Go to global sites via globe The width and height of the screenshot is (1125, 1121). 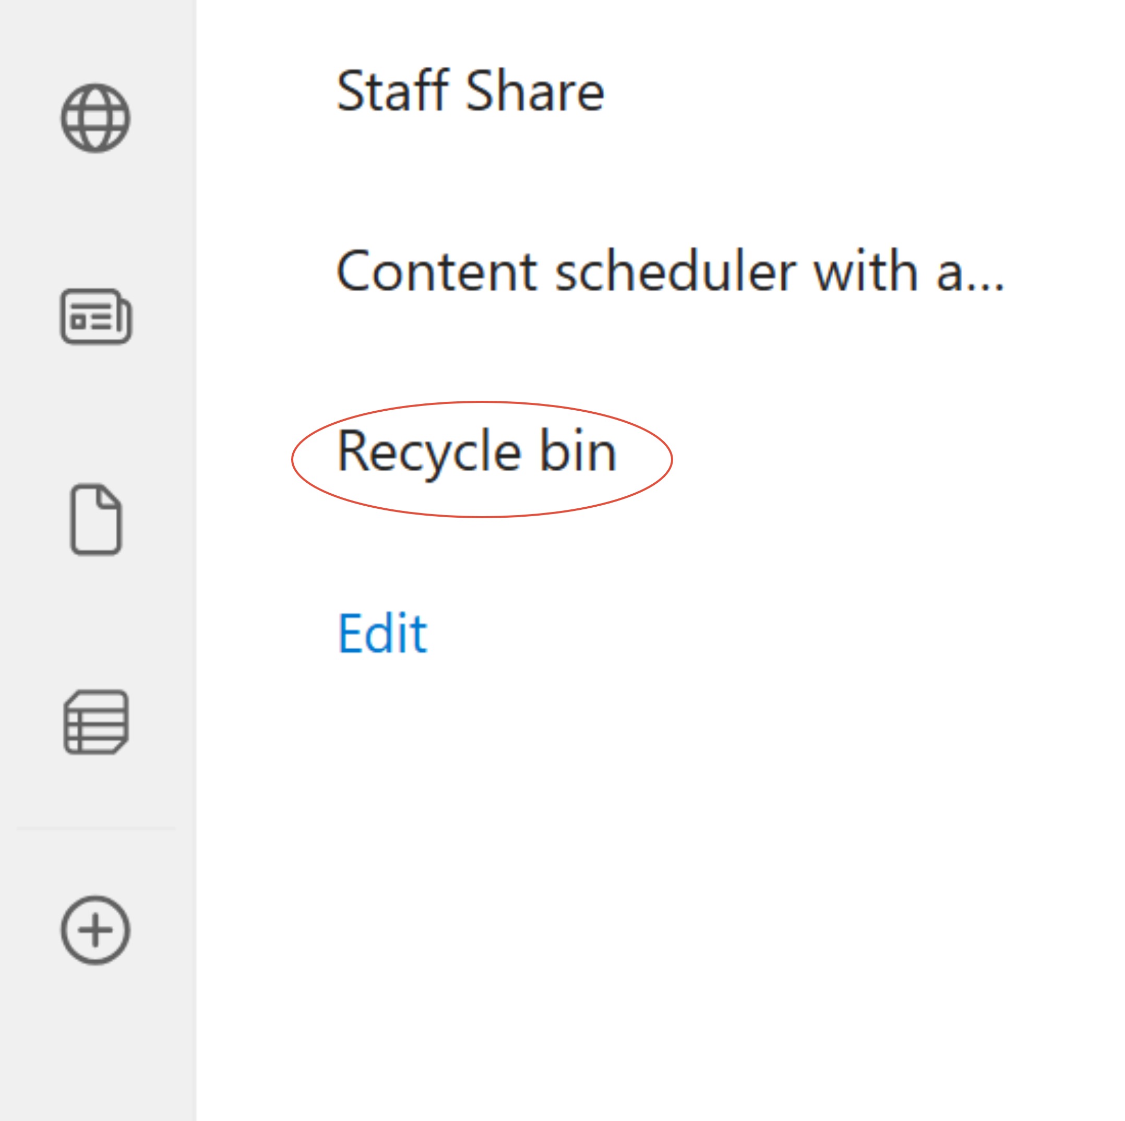click(x=95, y=118)
